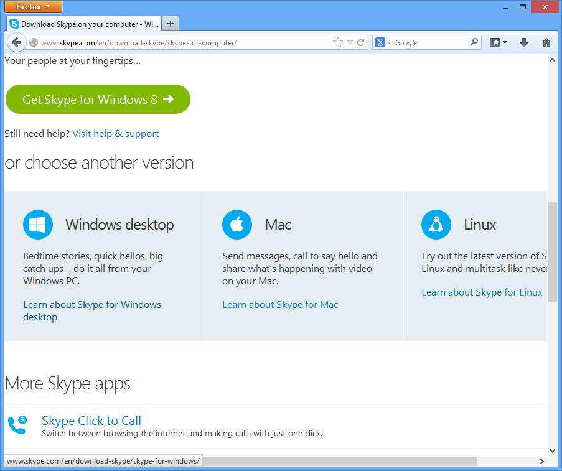Open Learn about Skype for Linux link
This screenshot has height=471, width=562.
pyautogui.click(x=482, y=292)
